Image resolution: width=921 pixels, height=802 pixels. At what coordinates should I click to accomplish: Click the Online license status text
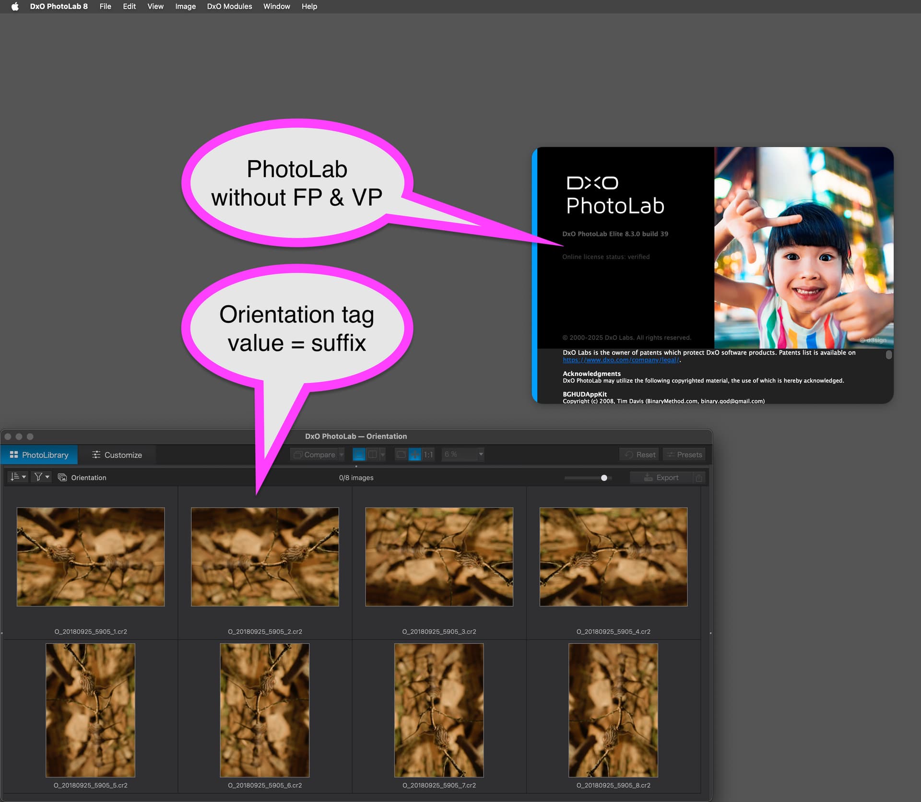[x=606, y=257]
